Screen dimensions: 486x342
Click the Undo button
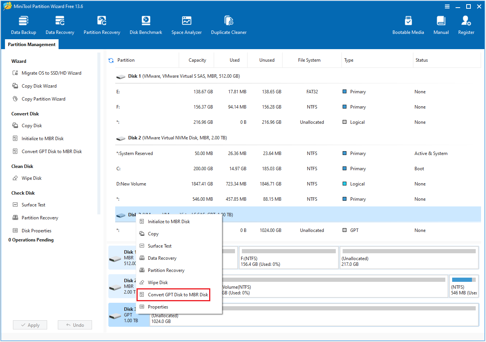[75, 324]
